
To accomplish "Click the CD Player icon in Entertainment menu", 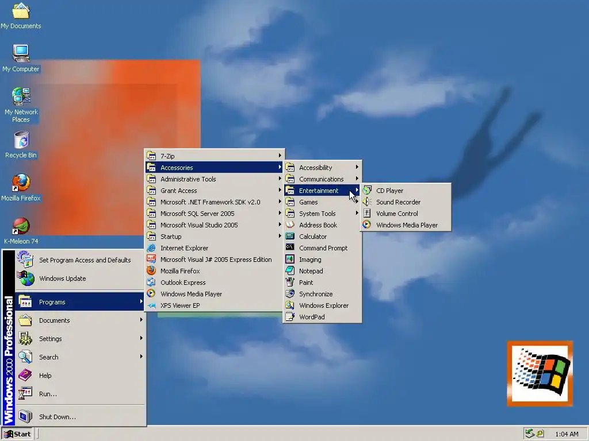I will point(367,191).
